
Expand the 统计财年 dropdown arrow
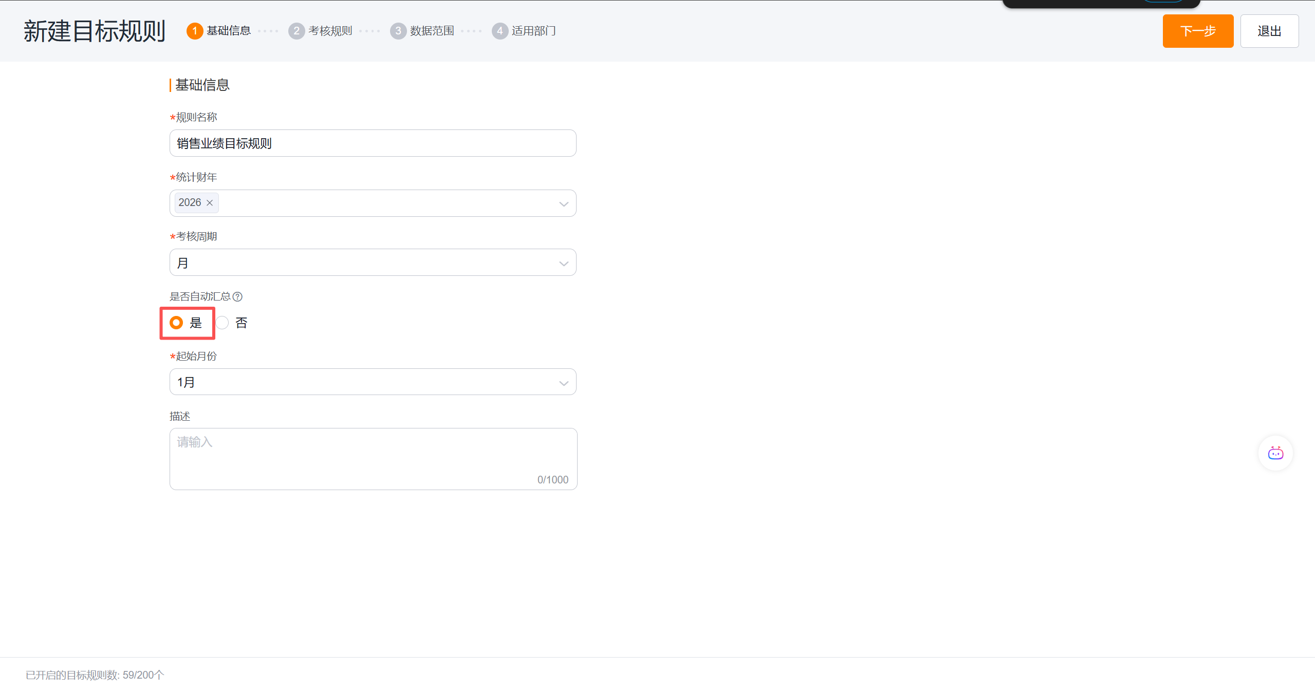(x=563, y=204)
